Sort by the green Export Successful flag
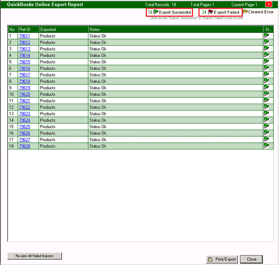This screenshot has height=265, width=279. coord(156,12)
